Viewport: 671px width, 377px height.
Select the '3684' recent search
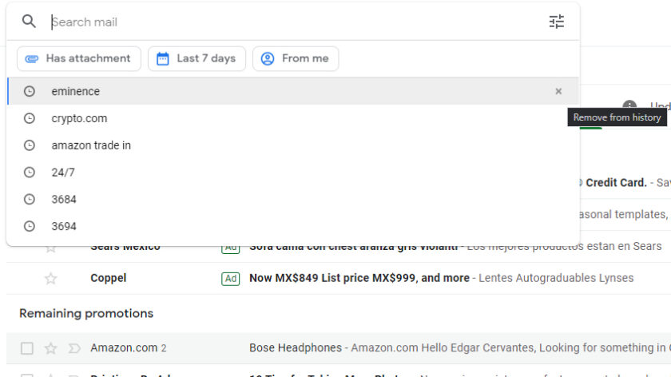[x=64, y=200]
